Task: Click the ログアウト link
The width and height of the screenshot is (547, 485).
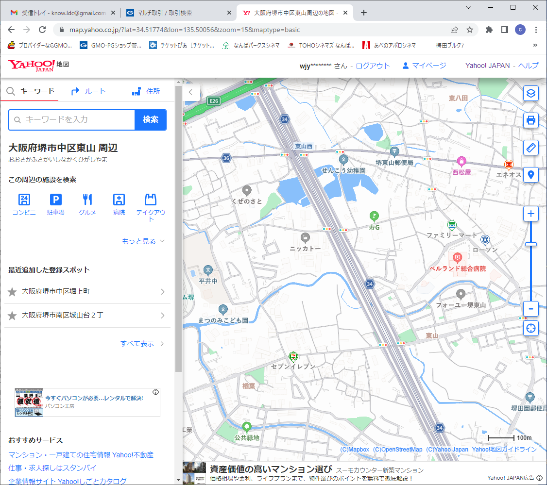Action: 373,66
